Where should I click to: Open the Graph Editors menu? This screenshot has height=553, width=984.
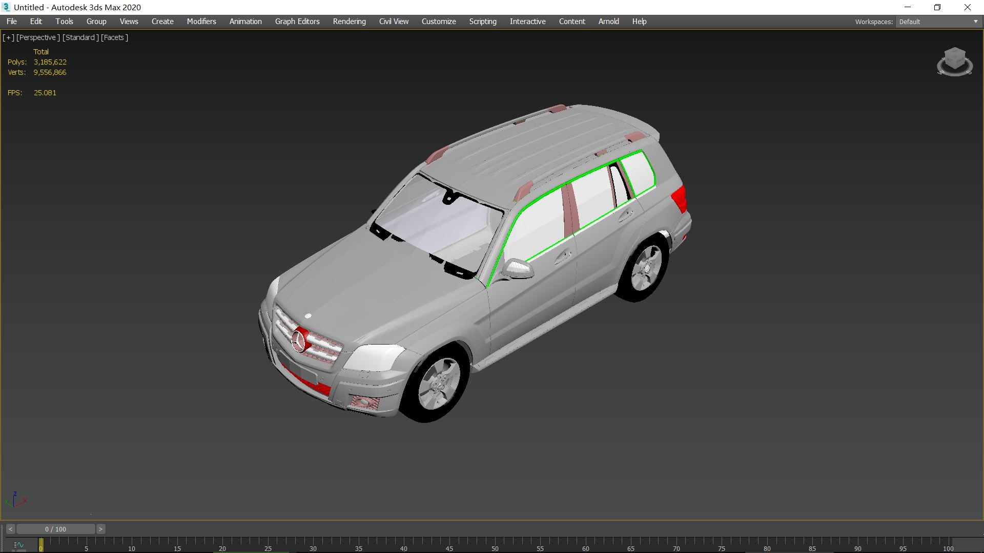tap(297, 22)
